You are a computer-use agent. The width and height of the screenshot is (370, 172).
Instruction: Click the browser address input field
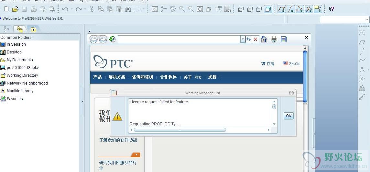coord(179,39)
